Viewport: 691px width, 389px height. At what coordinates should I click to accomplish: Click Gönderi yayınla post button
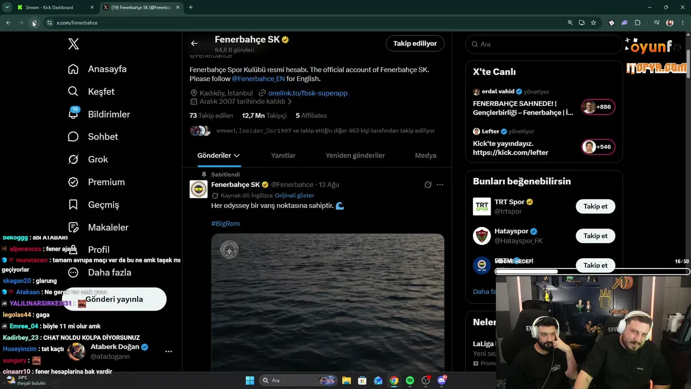[x=114, y=299]
